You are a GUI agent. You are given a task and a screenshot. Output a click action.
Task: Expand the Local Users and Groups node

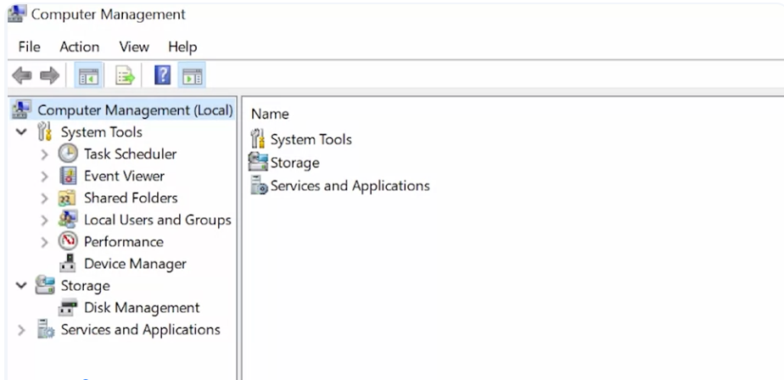(x=44, y=220)
